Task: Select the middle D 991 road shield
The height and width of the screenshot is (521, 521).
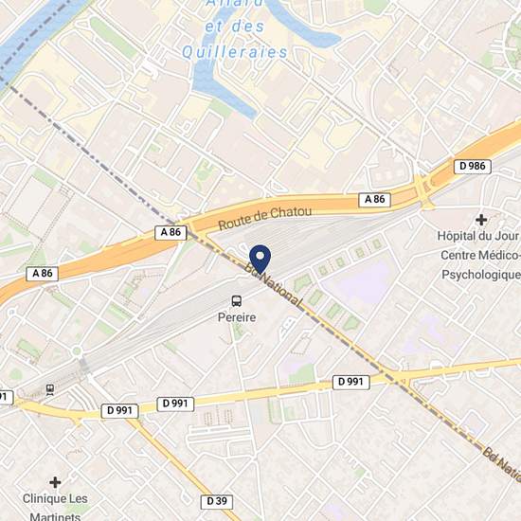Action: coord(175,404)
